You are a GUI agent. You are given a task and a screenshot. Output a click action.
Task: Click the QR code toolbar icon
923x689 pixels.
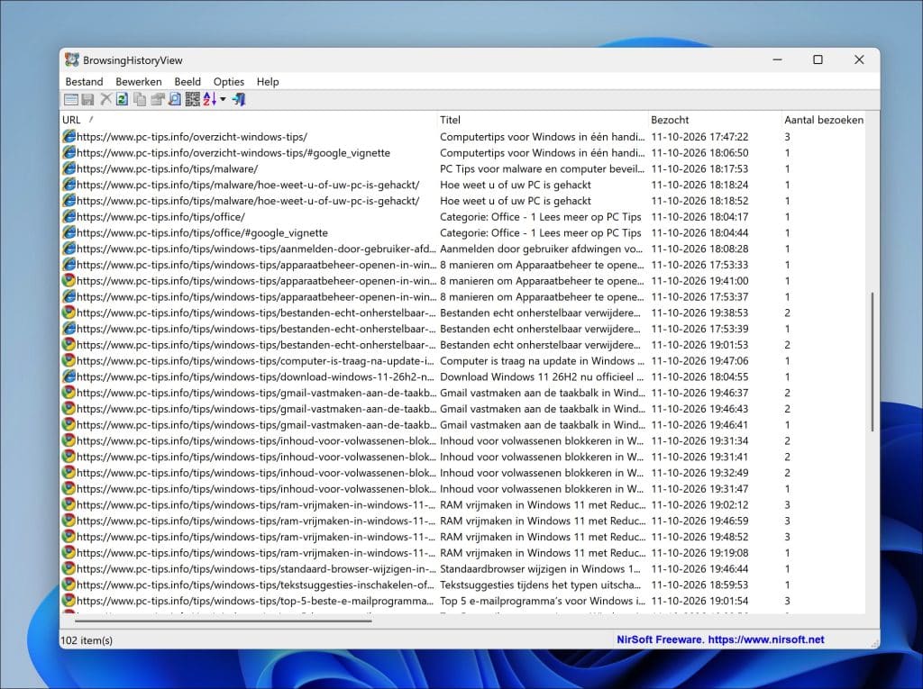click(x=193, y=100)
